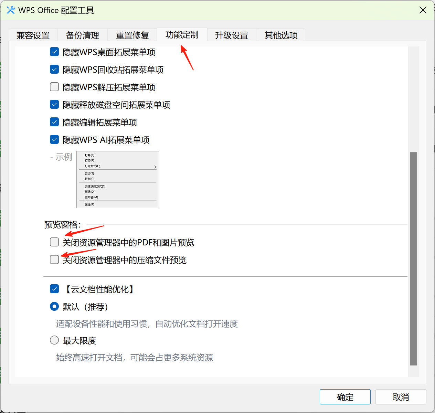Screen dimensions: 435x413
Task: Switch to the 兼容设置 tab
Action: [33, 35]
